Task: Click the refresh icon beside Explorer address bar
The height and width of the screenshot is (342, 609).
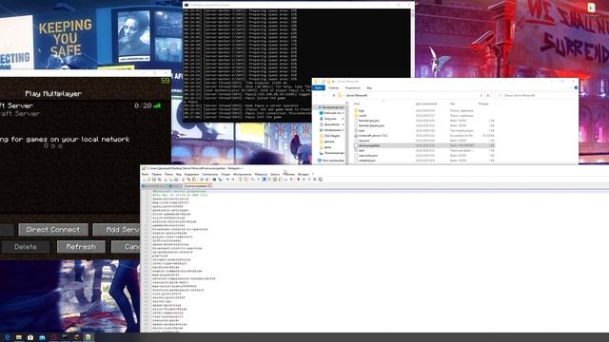Action: click(x=488, y=95)
